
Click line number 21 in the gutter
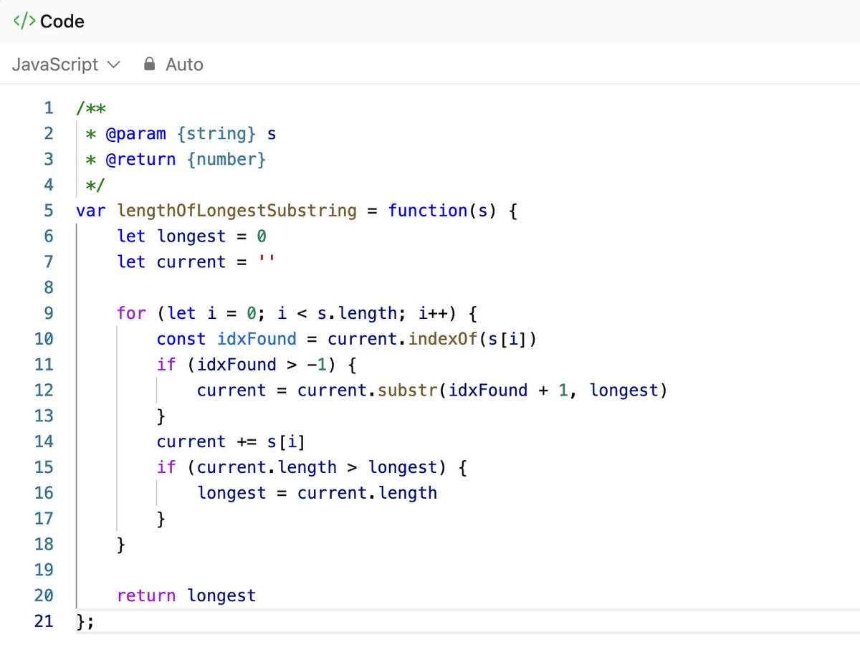tap(44, 621)
